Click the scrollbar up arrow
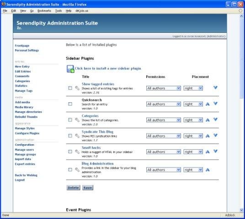The width and height of the screenshot is (245, 219). click(241, 16)
